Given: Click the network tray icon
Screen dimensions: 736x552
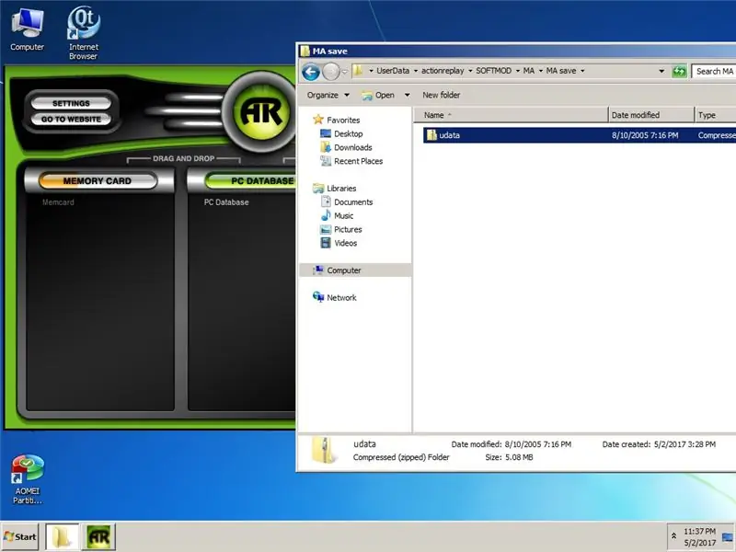Looking at the screenshot, I should 728,537.
